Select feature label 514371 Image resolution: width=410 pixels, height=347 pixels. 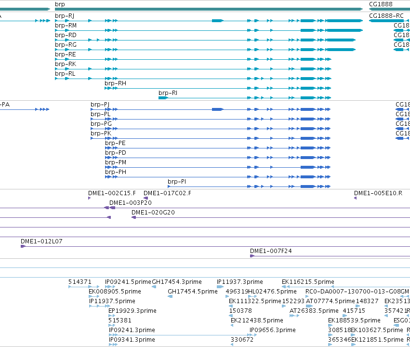click(x=80, y=282)
